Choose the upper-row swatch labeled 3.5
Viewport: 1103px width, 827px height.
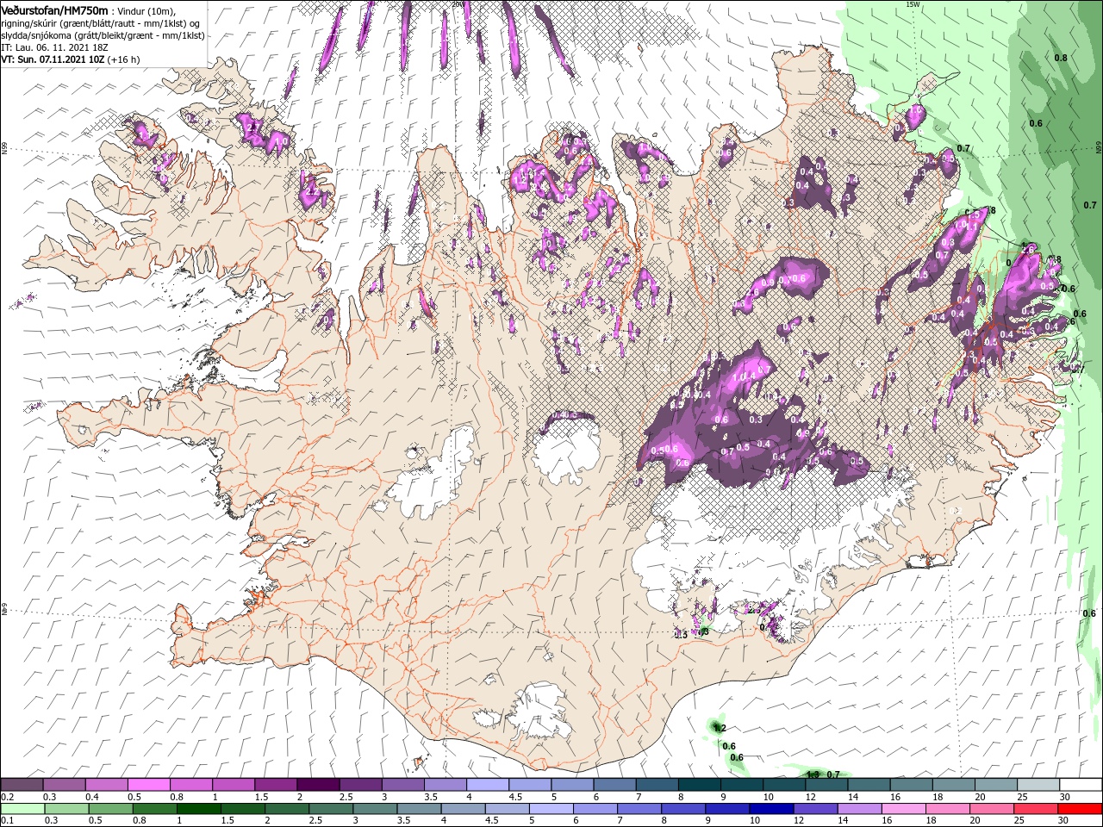[x=445, y=785]
